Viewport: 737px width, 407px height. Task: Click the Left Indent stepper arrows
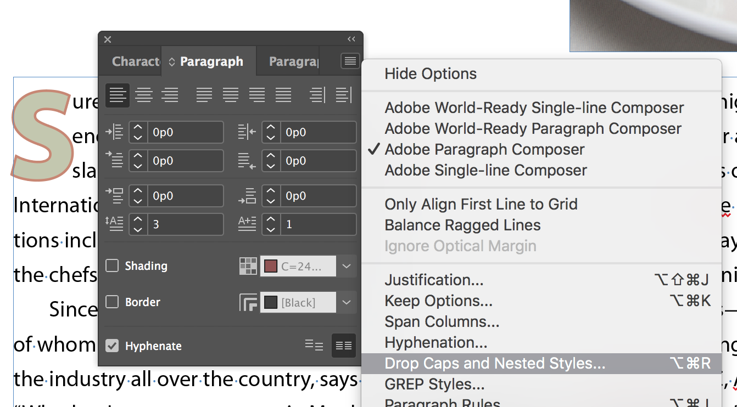(x=138, y=132)
